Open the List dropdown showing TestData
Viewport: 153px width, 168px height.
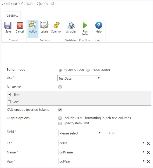[79, 78]
